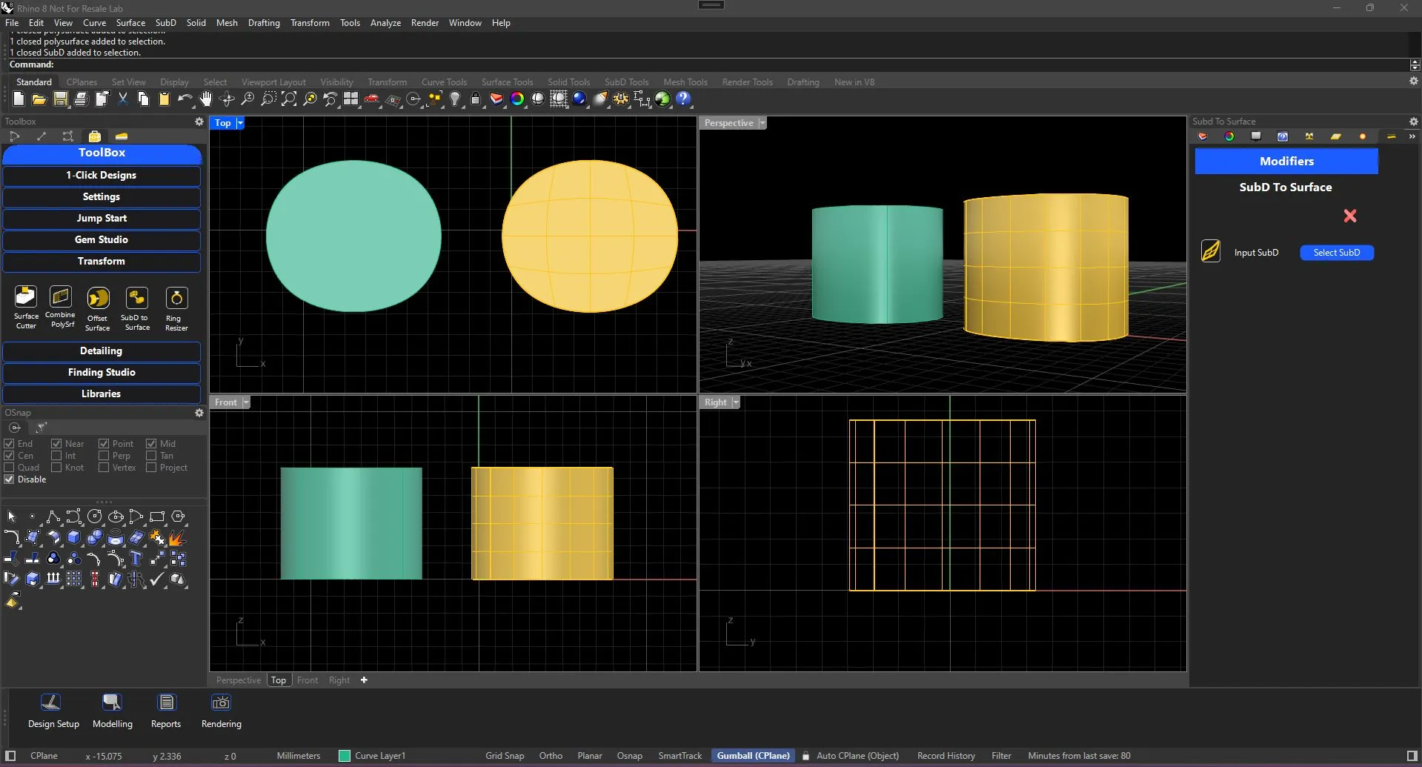Image resolution: width=1422 pixels, height=767 pixels.
Task: Click the Curve Layer1 color swatch
Action: [344, 755]
